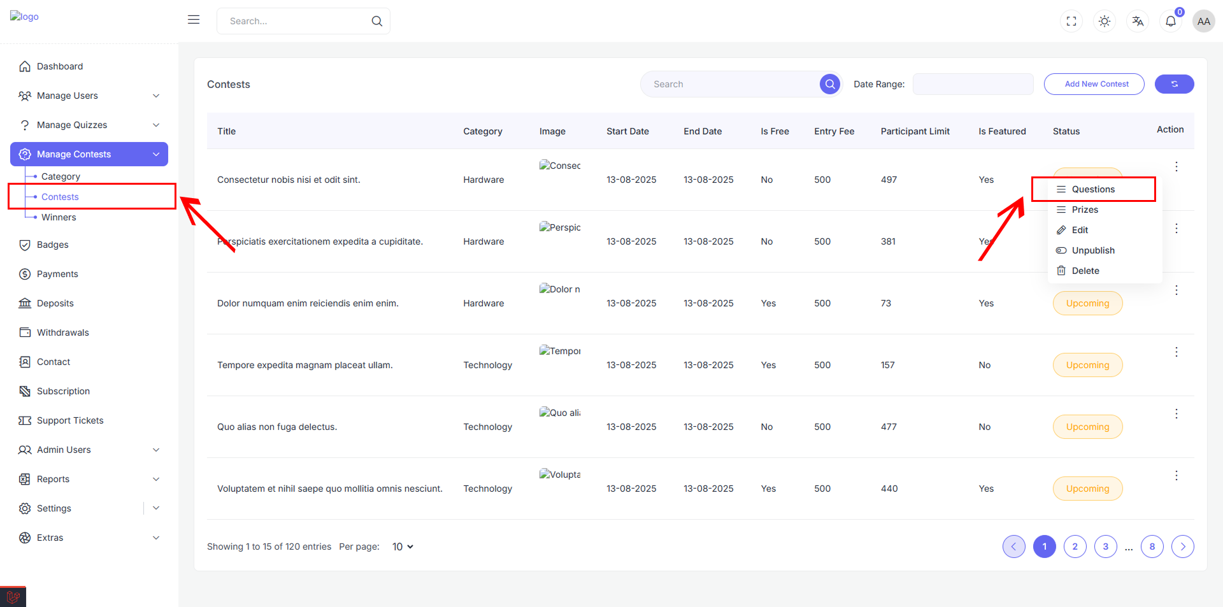Viewport: 1223px width, 607px height.
Task: Click the Entry Fee column header
Action: pos(834,131)
